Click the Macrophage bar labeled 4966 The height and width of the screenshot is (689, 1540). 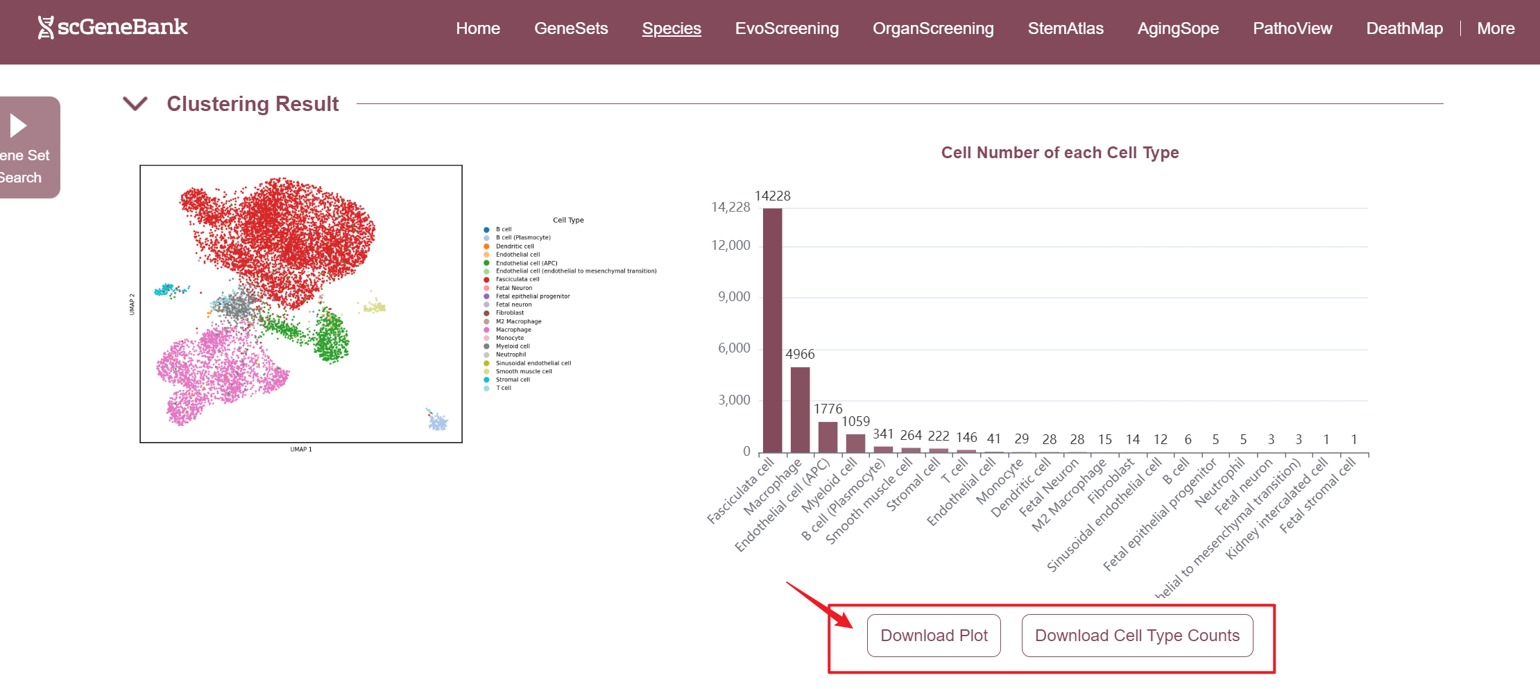[x=800, y=409]
